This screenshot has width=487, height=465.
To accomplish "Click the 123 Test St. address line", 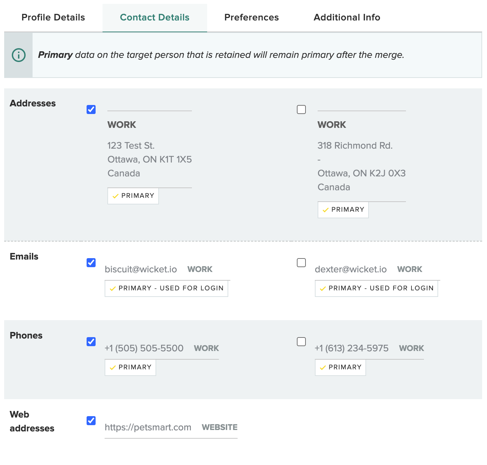I will (131, 146).
